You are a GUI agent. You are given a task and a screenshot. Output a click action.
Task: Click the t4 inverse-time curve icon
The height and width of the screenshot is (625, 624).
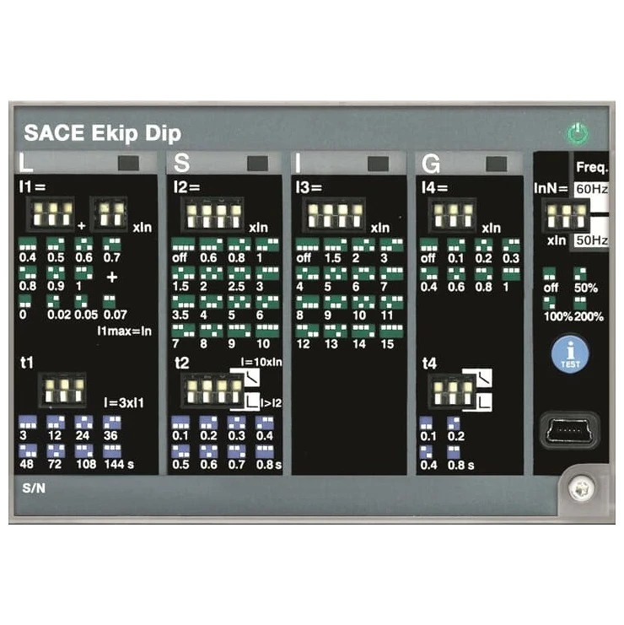coord(482,377)
